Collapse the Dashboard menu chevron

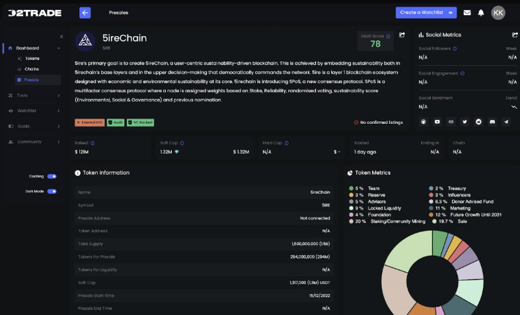click(59, 48)
